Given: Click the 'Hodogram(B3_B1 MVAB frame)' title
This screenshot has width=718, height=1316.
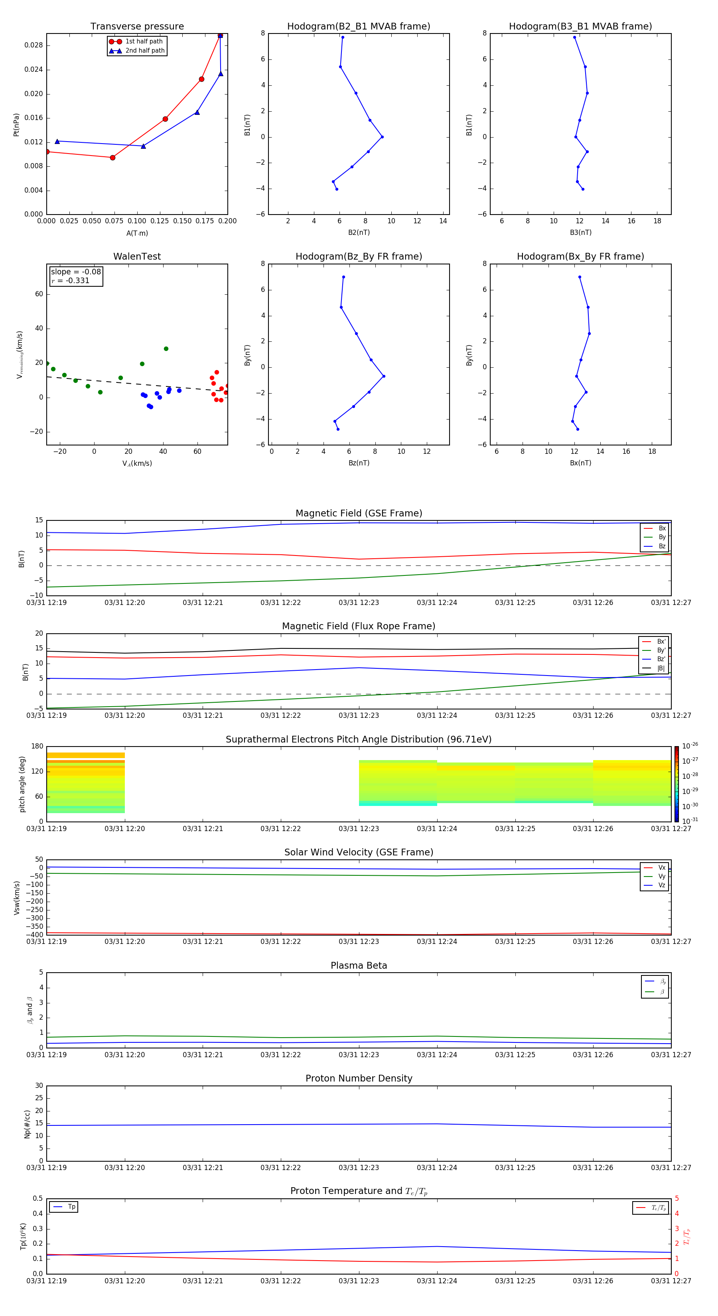Looking at the screenshot, I should coord(580,27).
